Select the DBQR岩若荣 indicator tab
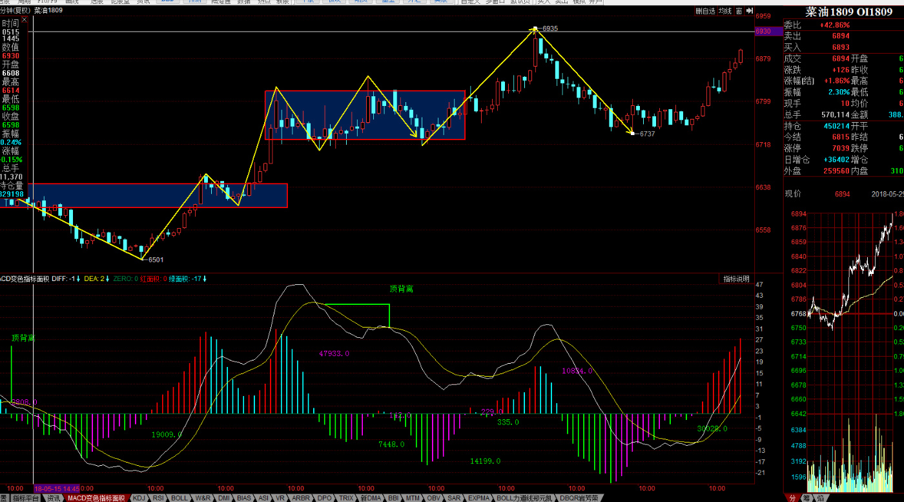Image resolution: width=904 pixels, height=502 pixels. click(579, 498)
